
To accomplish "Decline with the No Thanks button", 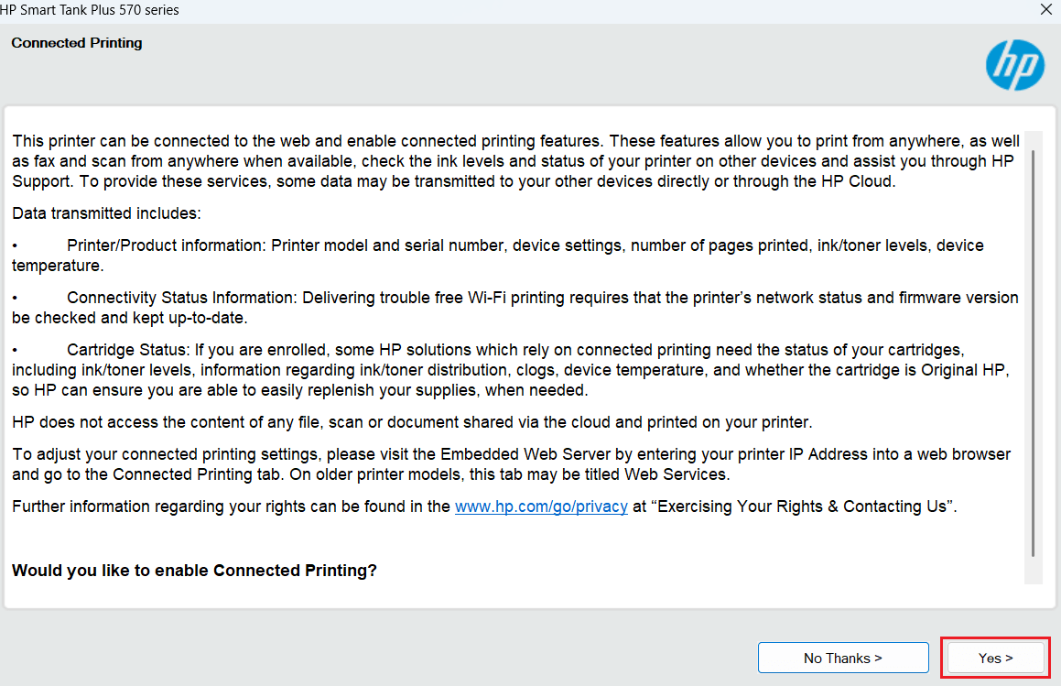I will click(x=842, y=658).
